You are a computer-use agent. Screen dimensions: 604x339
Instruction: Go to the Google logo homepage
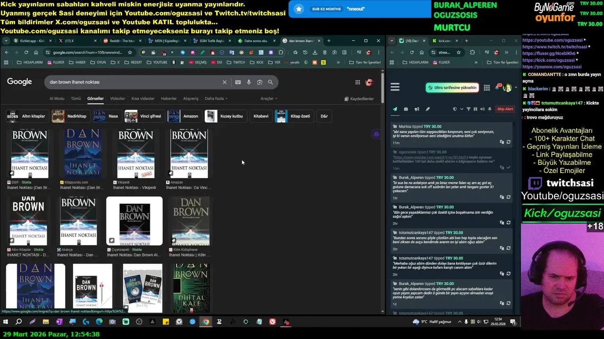pyautogui.click(x=19, y=81)
